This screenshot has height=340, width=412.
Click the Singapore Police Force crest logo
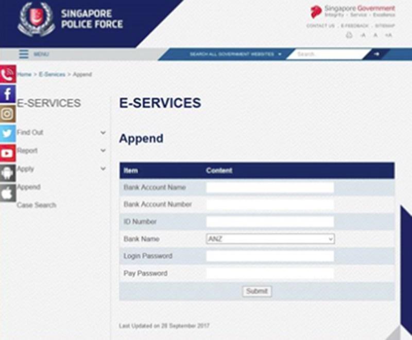click(37, 19)
